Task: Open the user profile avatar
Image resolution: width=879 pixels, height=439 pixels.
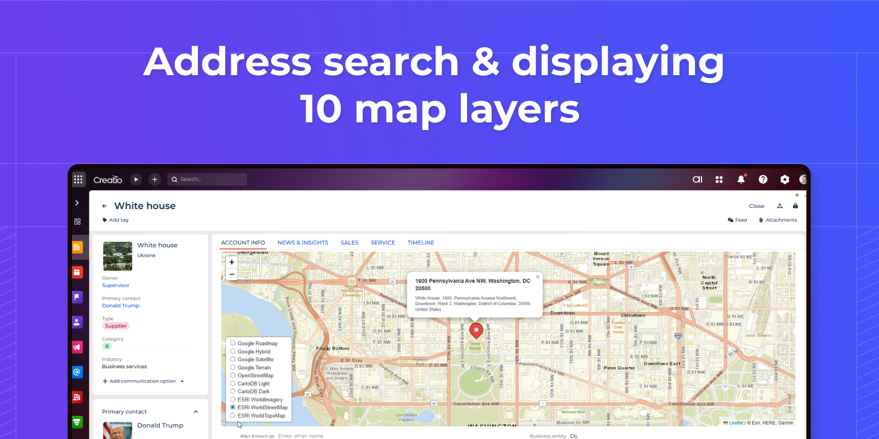Action: [803, 179]
